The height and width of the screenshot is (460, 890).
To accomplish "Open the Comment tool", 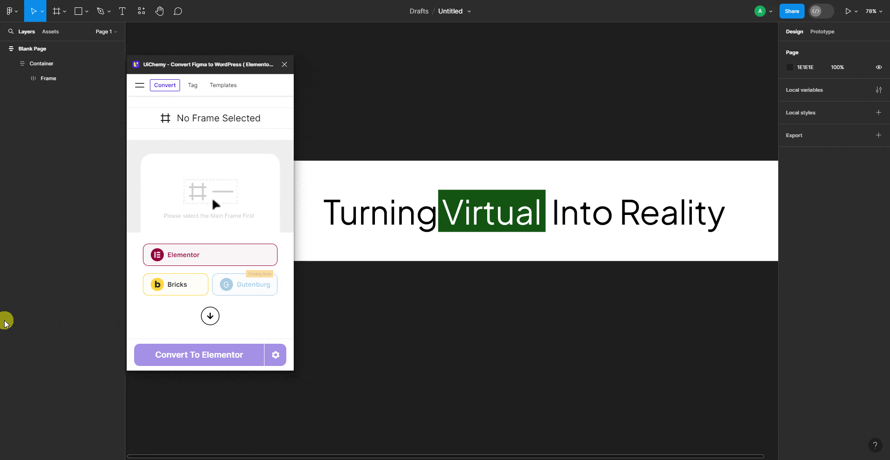I will pyautogui.click(x=178, y=11).
